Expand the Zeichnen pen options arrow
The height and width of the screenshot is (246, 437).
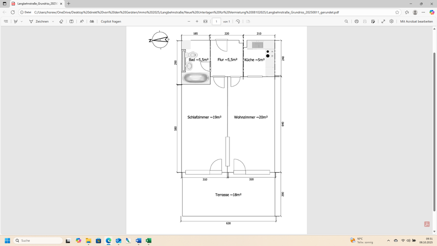click(53, 21)
